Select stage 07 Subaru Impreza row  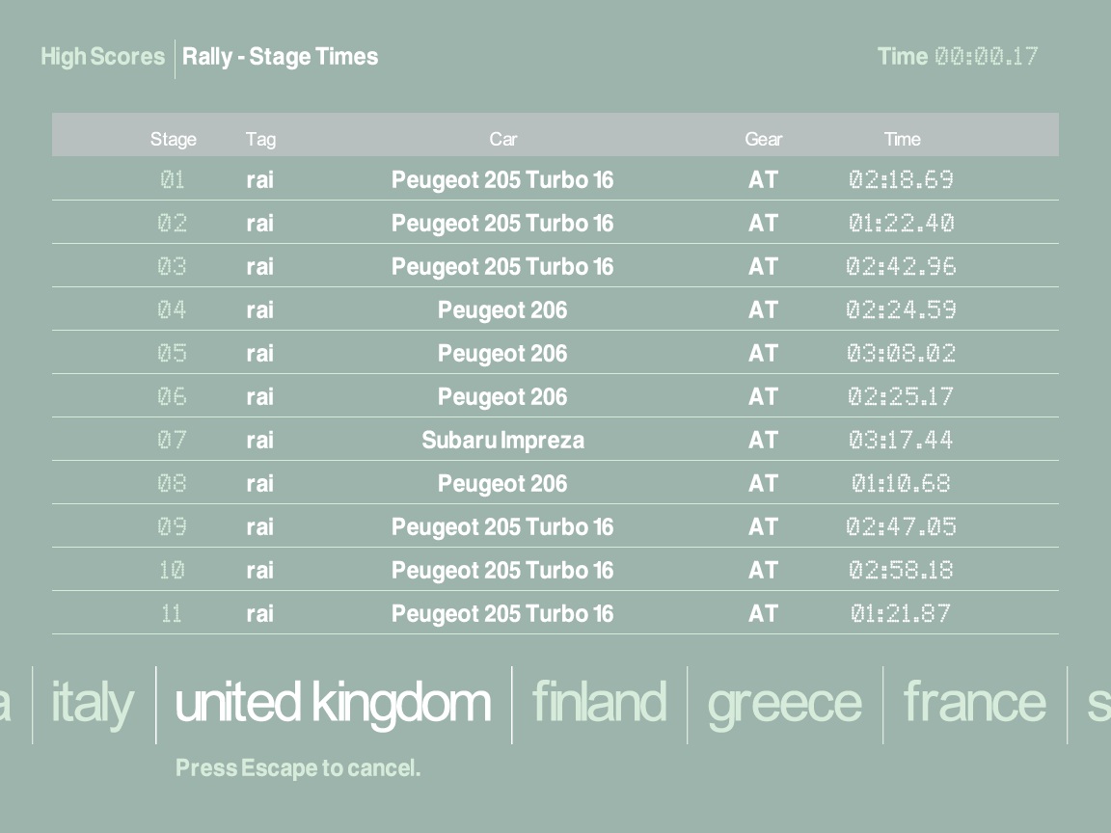click(x=502, y=440)
